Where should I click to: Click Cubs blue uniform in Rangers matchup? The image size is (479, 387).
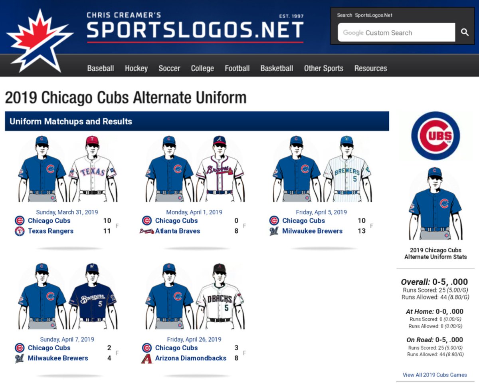point(42,169)
